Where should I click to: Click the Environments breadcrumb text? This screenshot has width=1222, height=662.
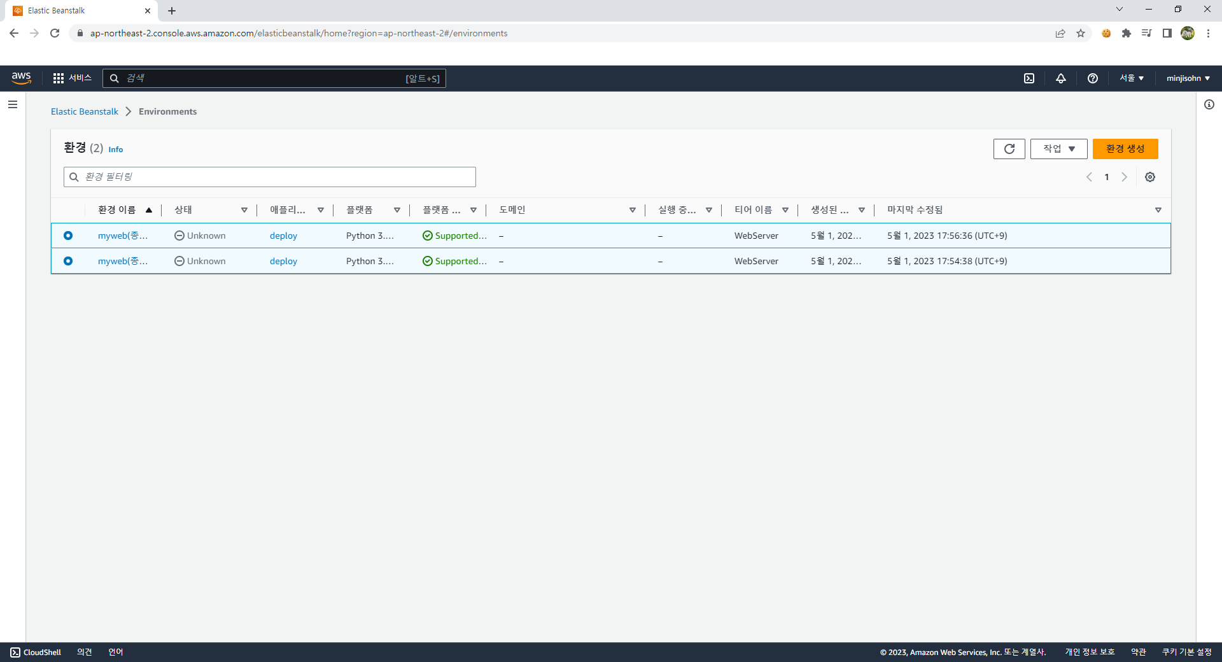pos(168,111)
